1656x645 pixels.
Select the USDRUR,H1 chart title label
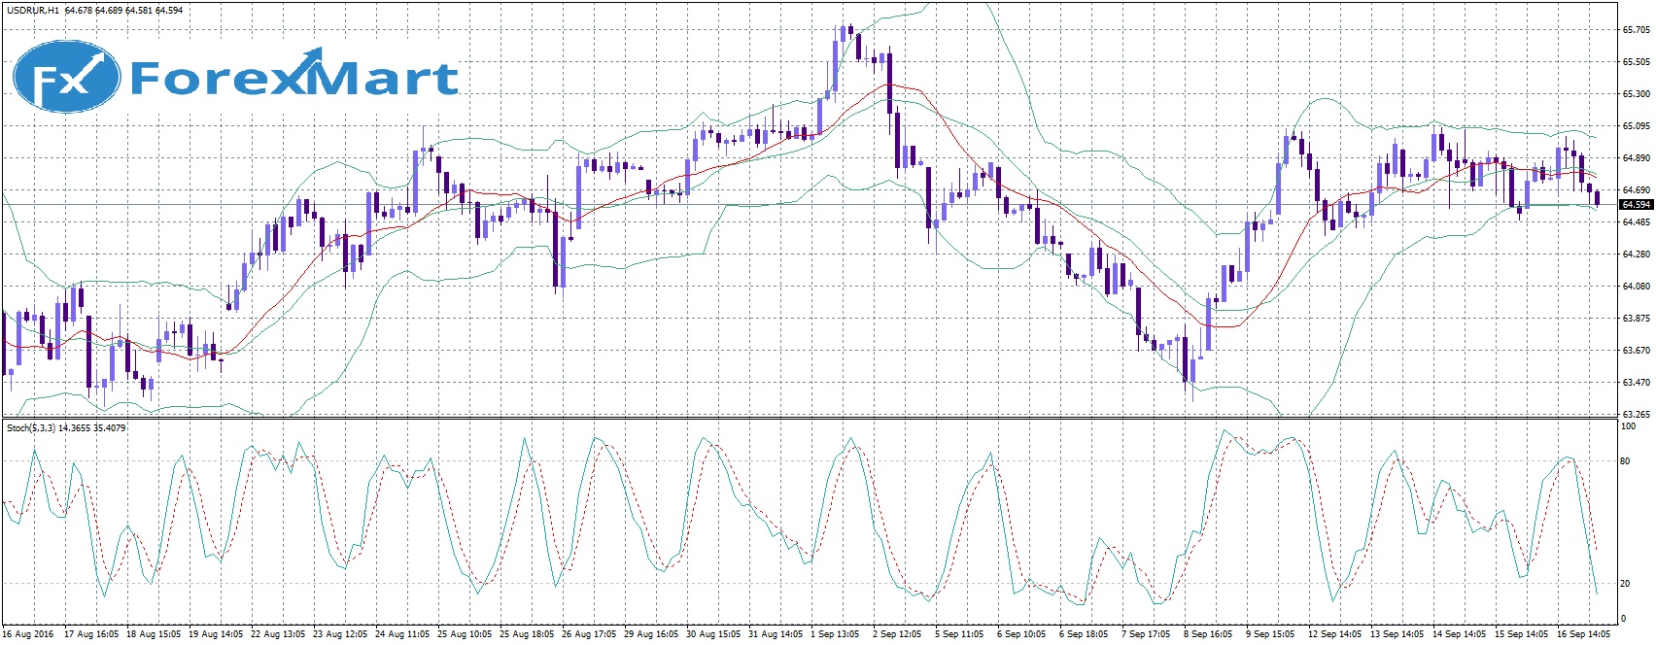pos(32,11)
